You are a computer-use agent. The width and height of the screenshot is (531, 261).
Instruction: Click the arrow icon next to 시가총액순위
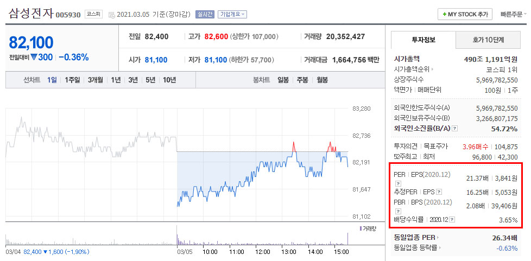(432, 69)
